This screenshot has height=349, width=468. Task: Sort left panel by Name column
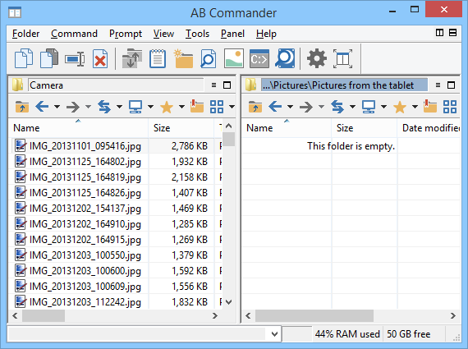[78, 128]
